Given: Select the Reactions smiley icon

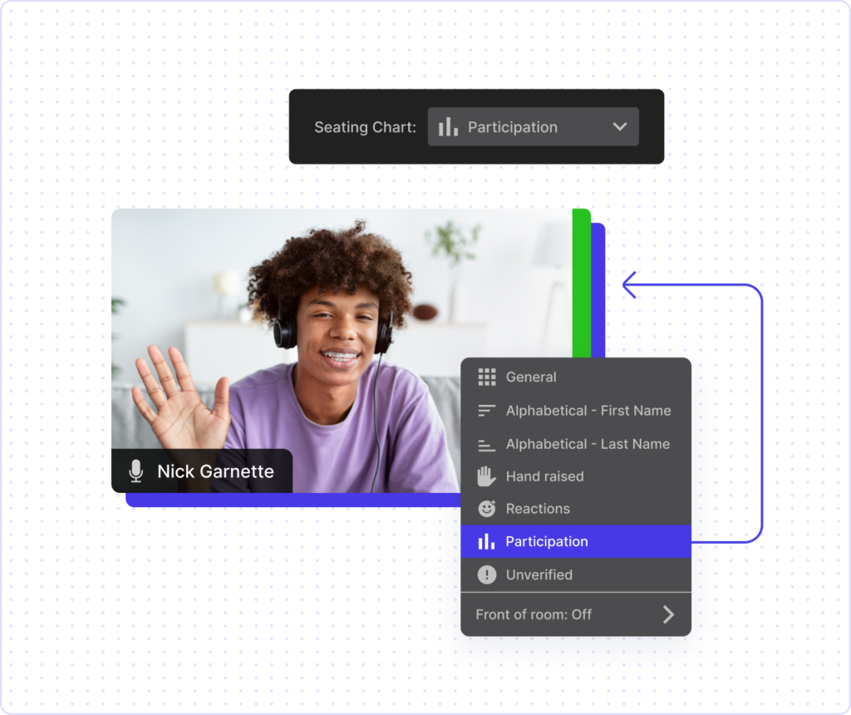Looking at the screenshot, I should (x=486, y=508).
